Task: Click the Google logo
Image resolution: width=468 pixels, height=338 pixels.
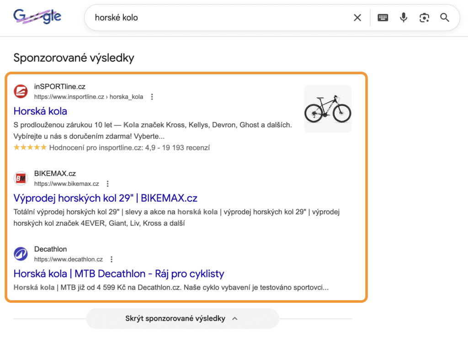Action: [37, 17]
